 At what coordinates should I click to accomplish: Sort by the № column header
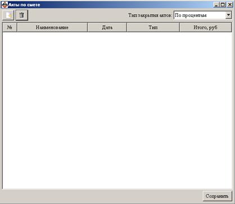point(10,28)
